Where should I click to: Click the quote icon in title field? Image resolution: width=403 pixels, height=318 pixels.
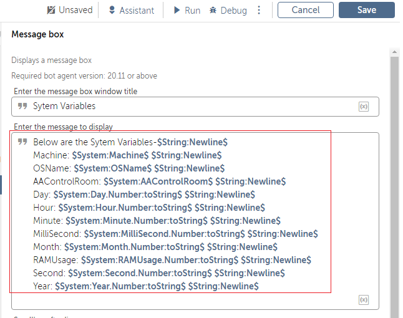coord(22,106)
